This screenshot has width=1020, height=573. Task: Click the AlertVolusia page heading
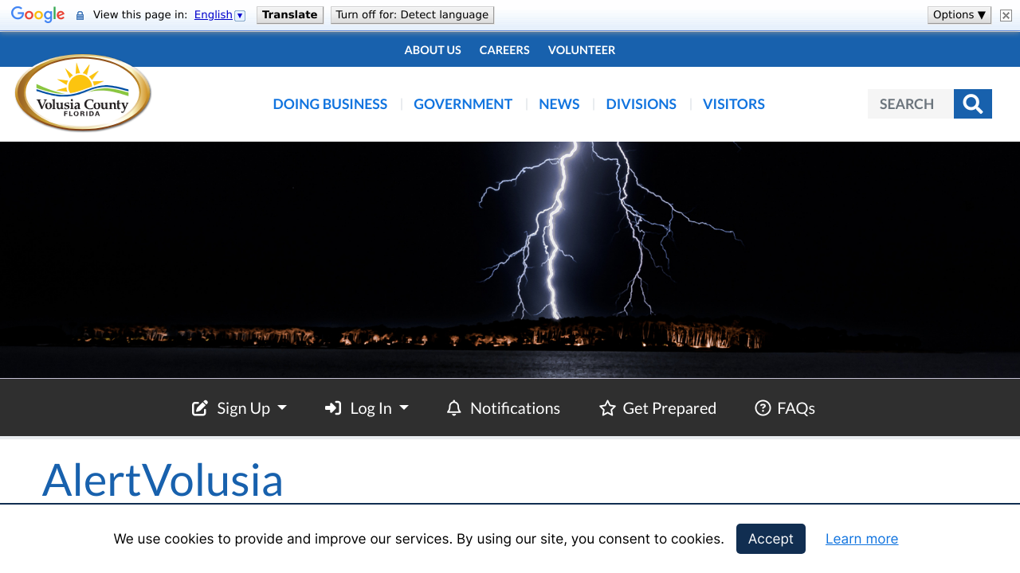click(163, 480)
